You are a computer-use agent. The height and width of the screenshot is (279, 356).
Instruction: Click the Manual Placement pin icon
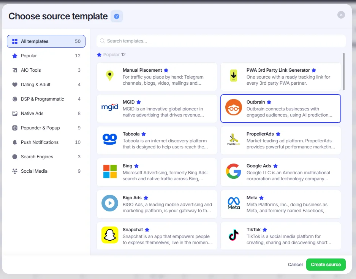[x=110, y=76]
